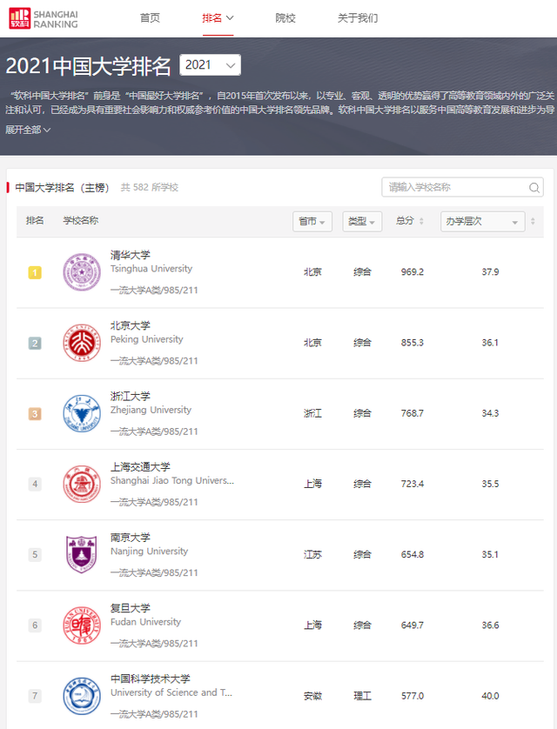Open 关于我们 about page
557x729 pixels.
click(x=358, y=18)
